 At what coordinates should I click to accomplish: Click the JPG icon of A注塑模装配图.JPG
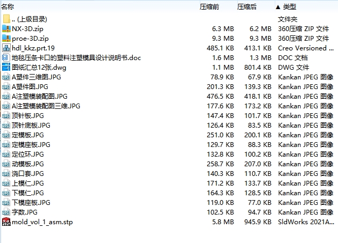pyautogui.click(x=6, y=96)
